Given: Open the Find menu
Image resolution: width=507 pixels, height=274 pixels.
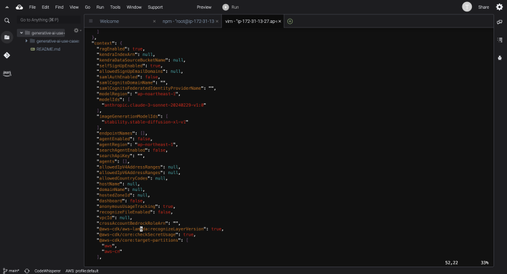Looking at the screenshot, I should [59, 7].
